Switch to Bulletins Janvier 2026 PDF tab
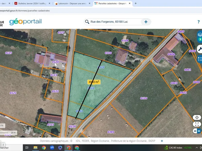 (32, 3)
